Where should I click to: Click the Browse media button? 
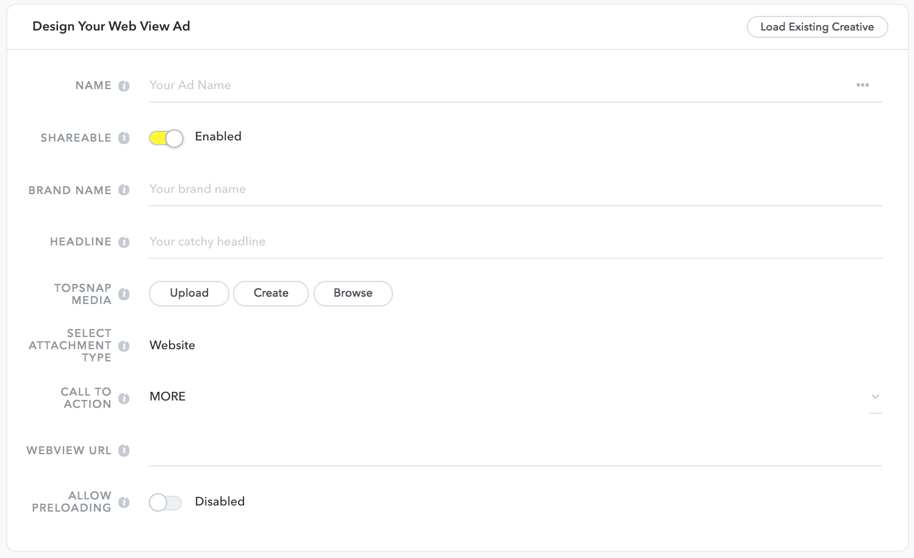353,293
